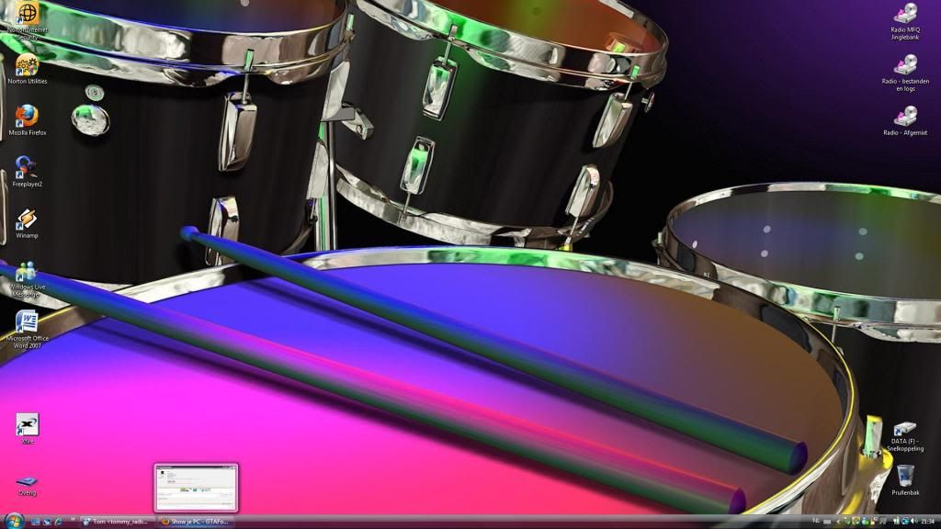
Task: Show hidden tray icons arrow
Action: coord(838,522)
